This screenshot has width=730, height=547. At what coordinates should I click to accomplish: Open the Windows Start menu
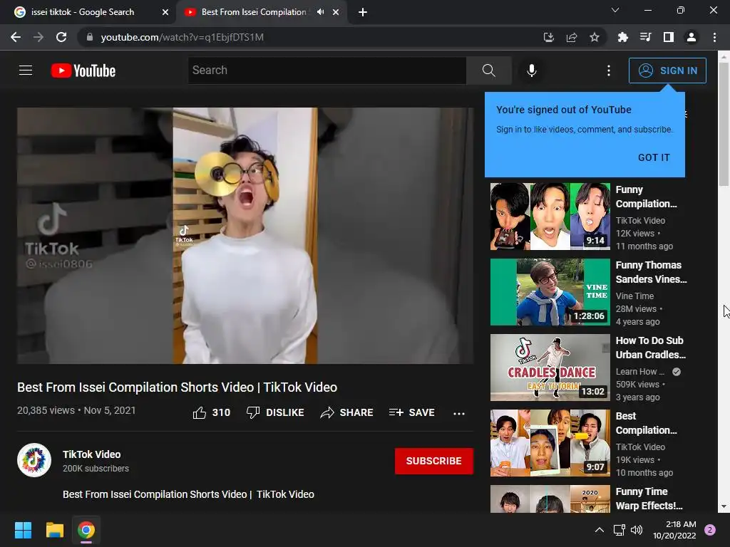(x=23, y=530)
